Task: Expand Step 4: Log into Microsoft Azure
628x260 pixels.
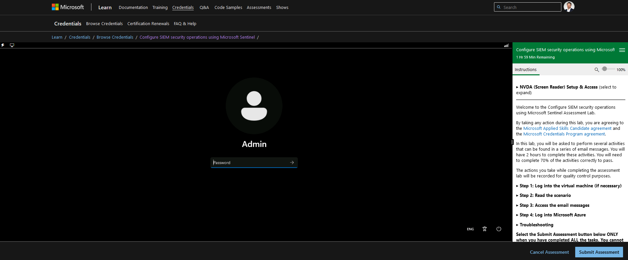Action: [x=551, y=215]
